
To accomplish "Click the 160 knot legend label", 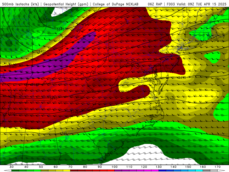I will 203,167.
